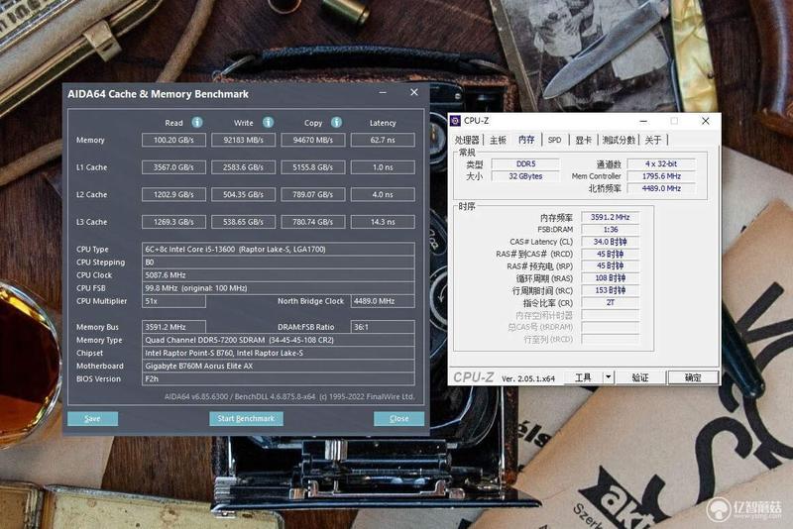Click the CPU-Z title bar app icon
Viewport: 793px width, 529px height.
tap(455, 120)
